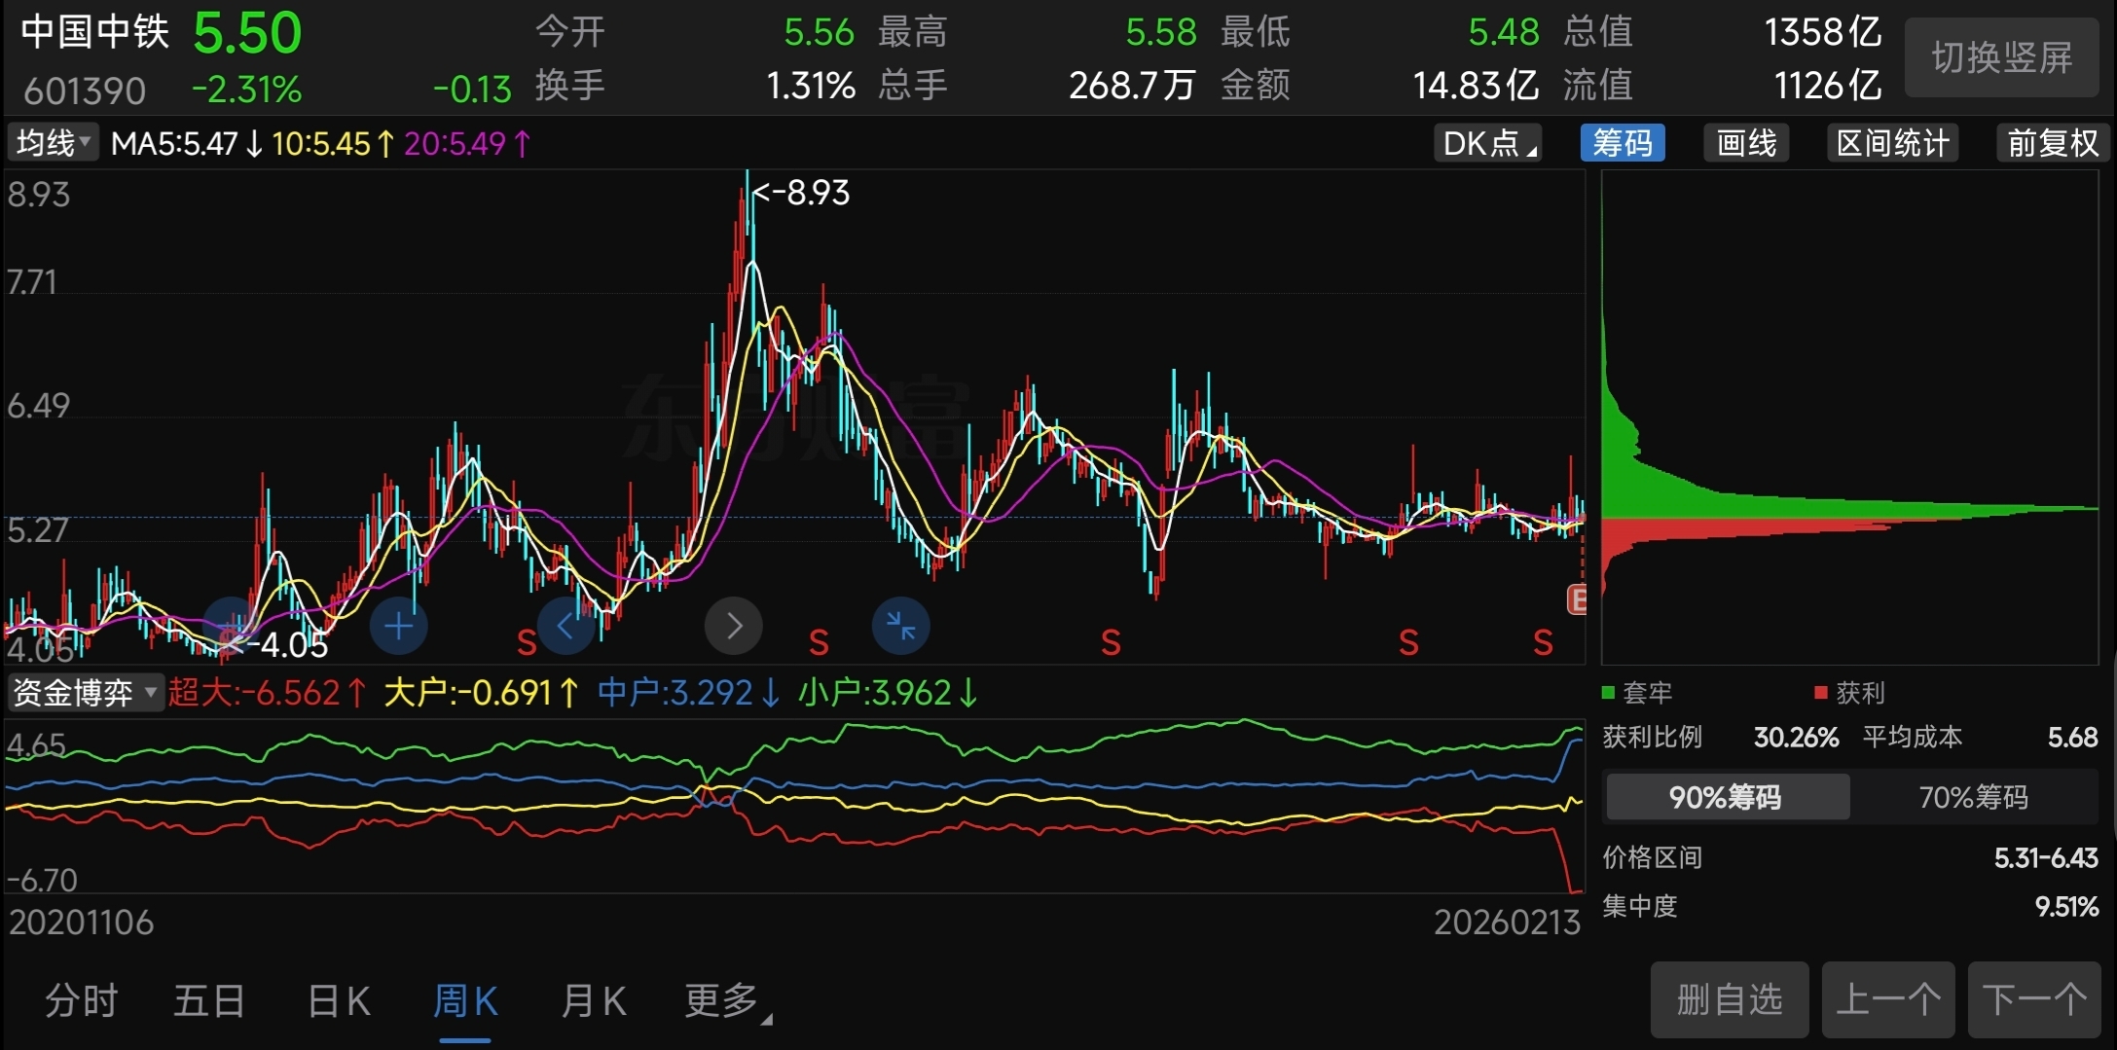This screenshot has width=2117, height=1050.
Task: Go to next stock with 下一个
Action: coord(2034,999)
